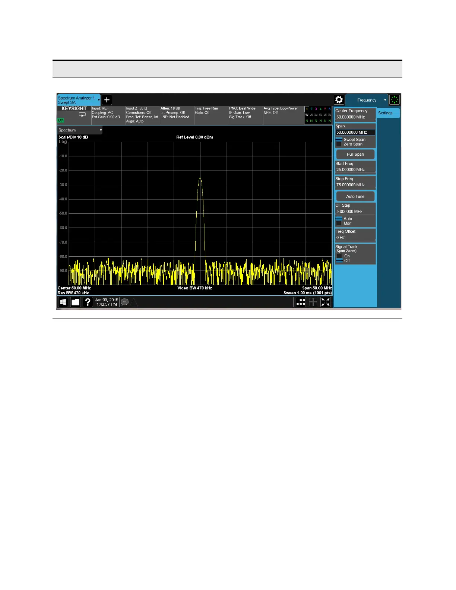Click the Avg Type: Log-Power status block
Image resolution: width=456 pixels, height=590 pixels.
[283, 115]
